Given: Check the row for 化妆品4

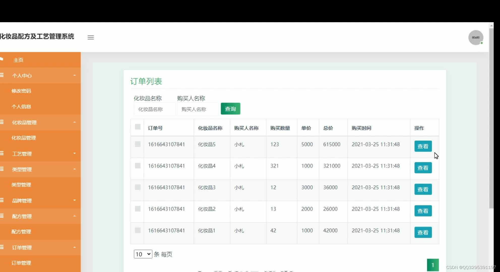Looking at the screenshot, I should (138, 165).
